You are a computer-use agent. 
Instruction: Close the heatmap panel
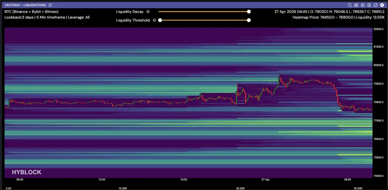382,5
